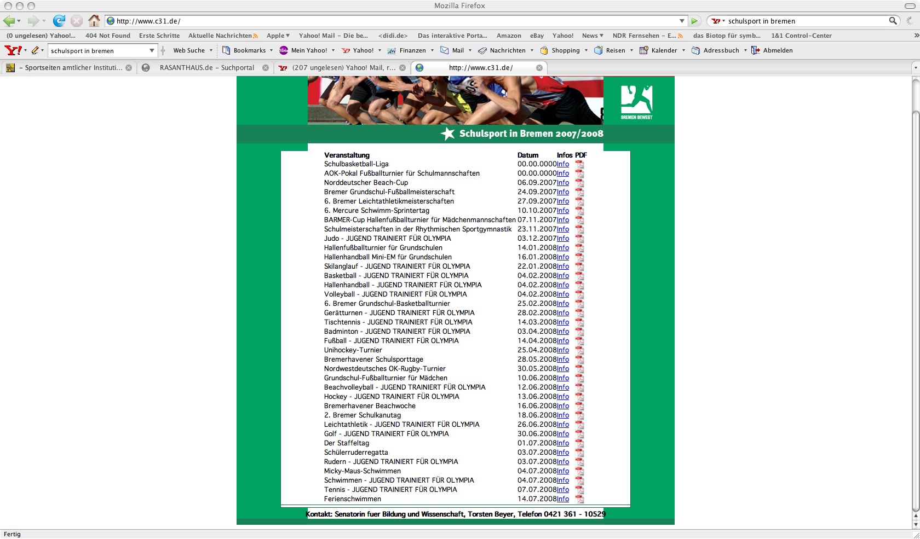Open Info link for Schulbasketball-Liga

click(x=563, y=164)
